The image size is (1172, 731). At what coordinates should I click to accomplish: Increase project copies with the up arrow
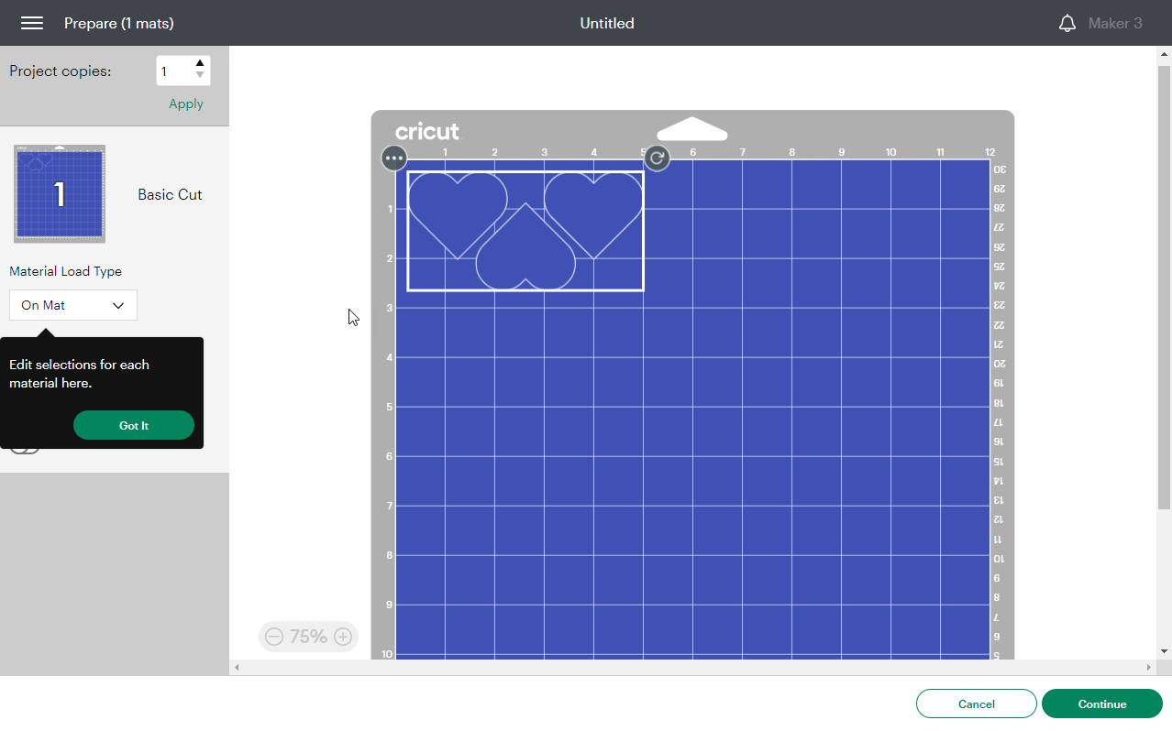point(199,64)
